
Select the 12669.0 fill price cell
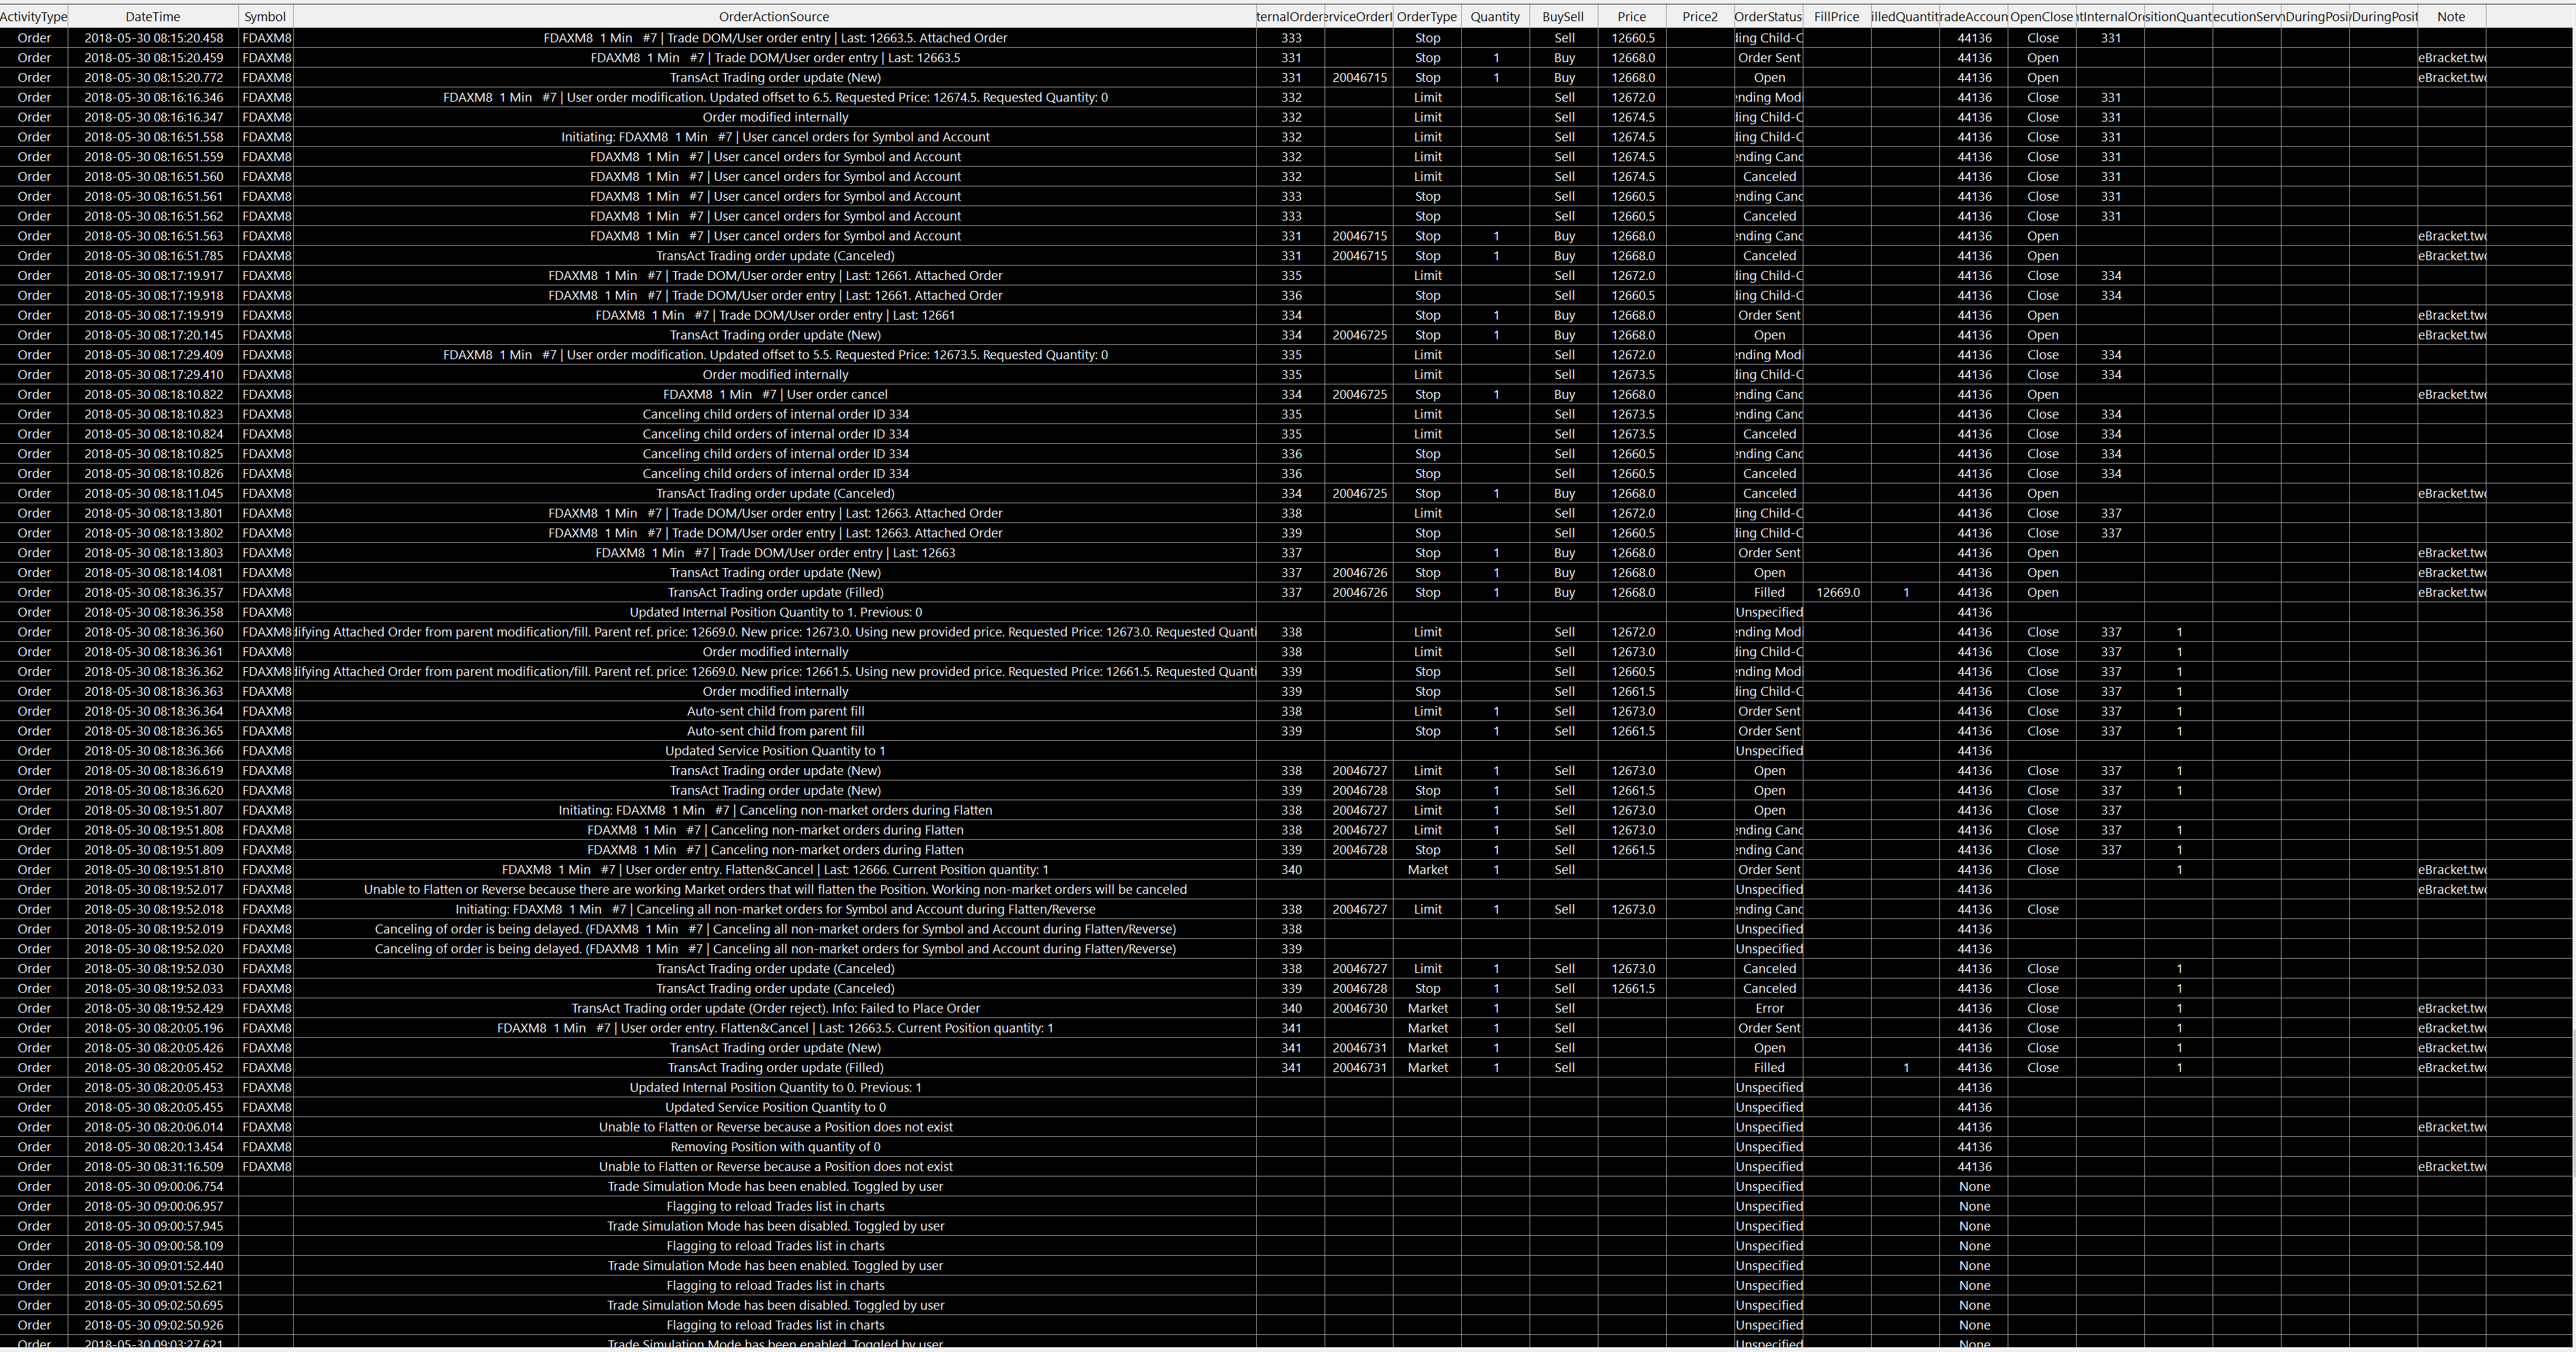[x=1838, y=593]
